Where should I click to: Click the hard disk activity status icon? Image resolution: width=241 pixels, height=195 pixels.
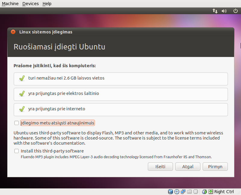click(x=170, y=192)
